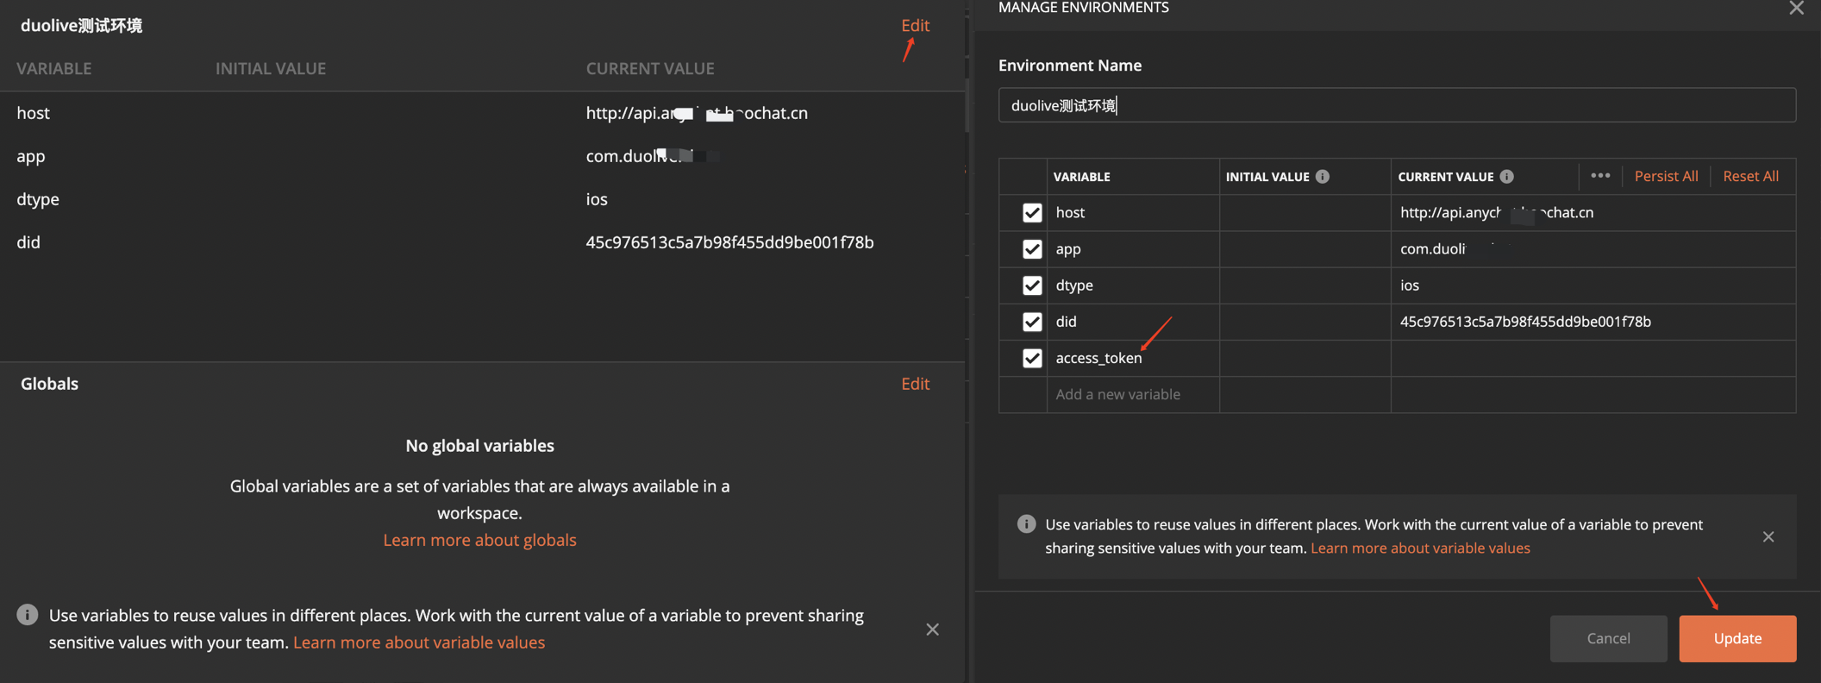Click the Current Value info icon
This screenshot has width=1821, height=683.
point(1506,177)
